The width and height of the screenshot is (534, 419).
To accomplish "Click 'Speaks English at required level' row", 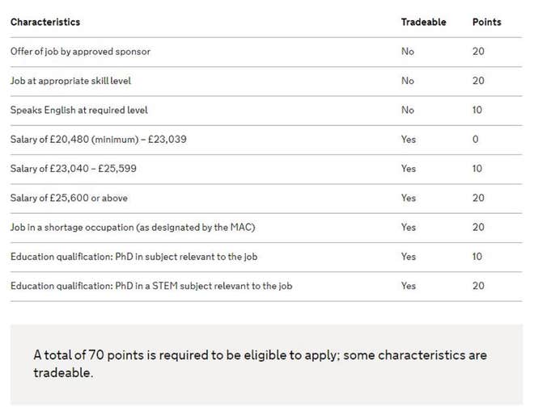I will click(x=266, y=110).
